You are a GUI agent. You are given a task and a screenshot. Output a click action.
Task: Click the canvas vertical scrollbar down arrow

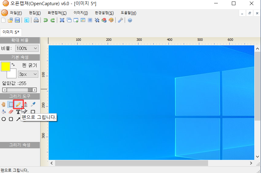pyautogui.click(x=258, y=157)
